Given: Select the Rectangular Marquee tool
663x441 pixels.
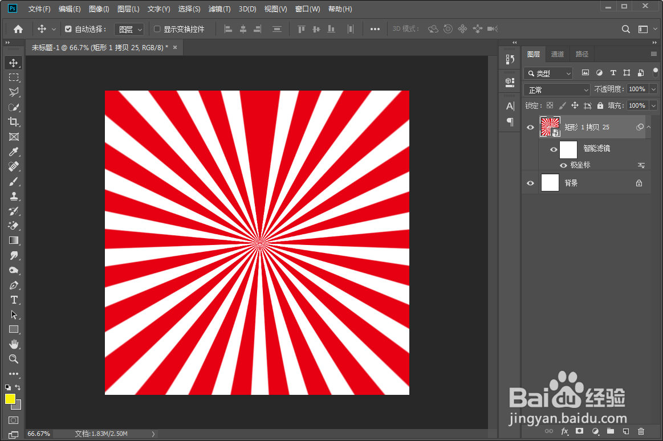Looking at the screenshot, I should pyautogui.click(x=14, y=77).
